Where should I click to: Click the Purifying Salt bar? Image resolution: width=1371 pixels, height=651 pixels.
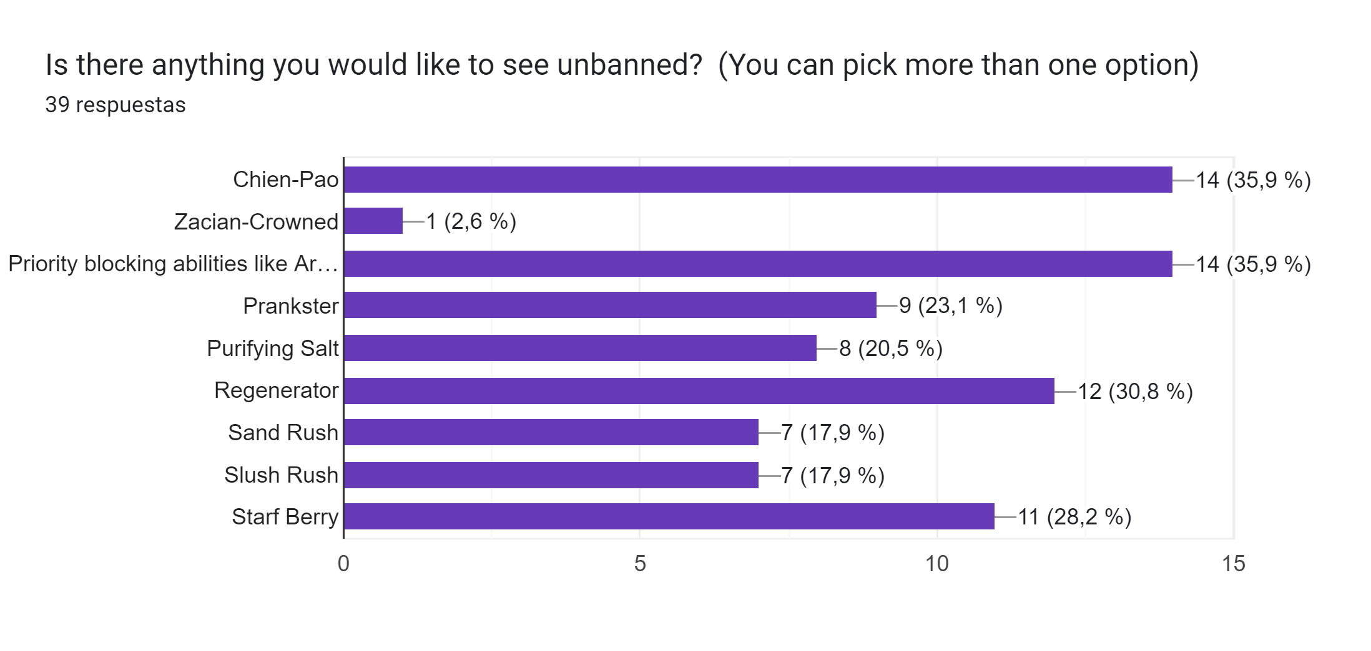580,348
